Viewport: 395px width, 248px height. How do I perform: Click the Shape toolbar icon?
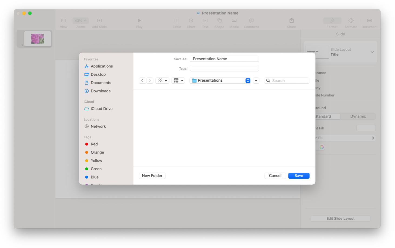[x=219, y=21]
